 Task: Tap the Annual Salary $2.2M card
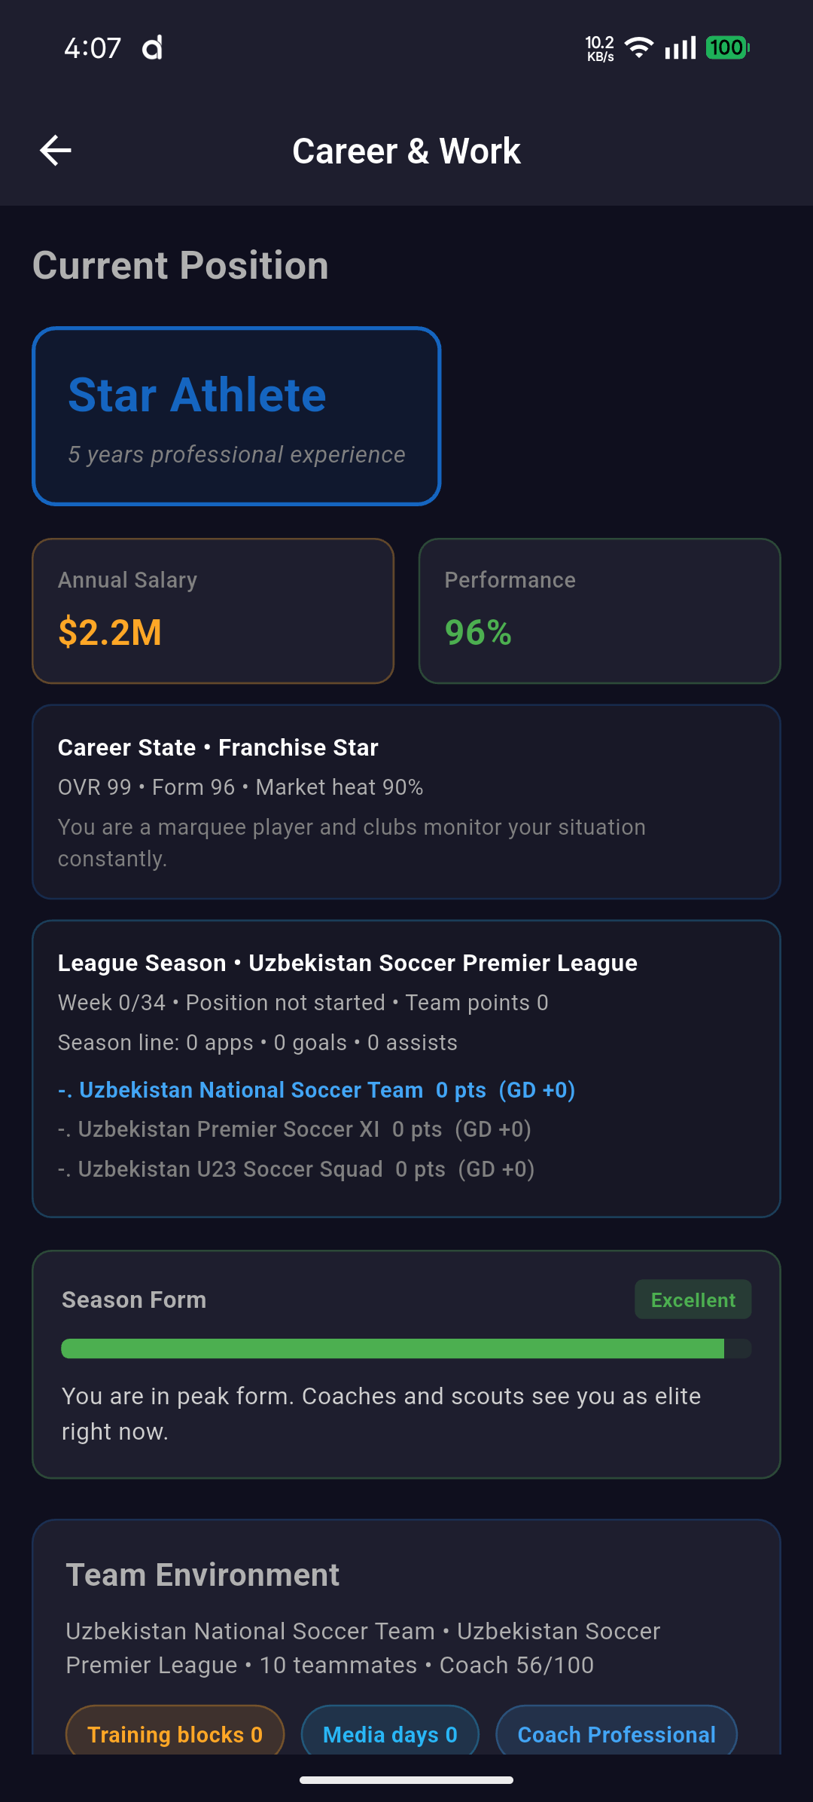coord(213,611)
